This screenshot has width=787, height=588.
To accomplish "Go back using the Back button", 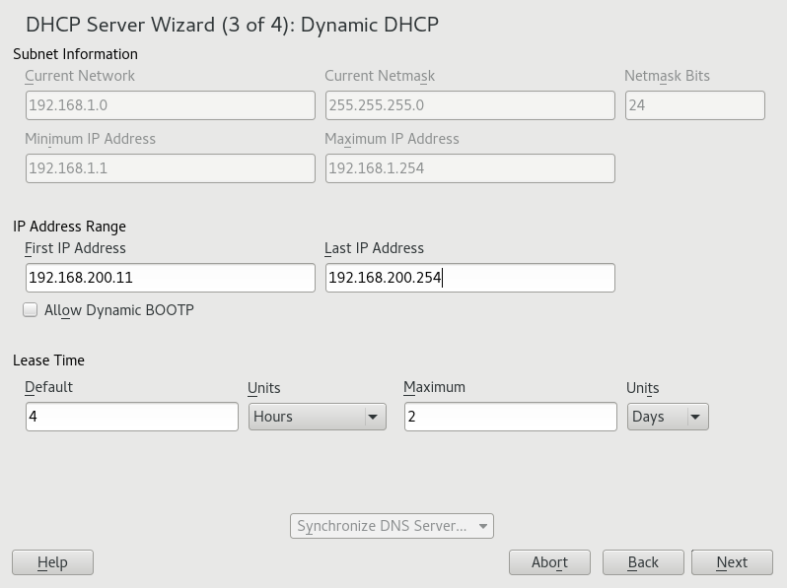I will 643,562.
